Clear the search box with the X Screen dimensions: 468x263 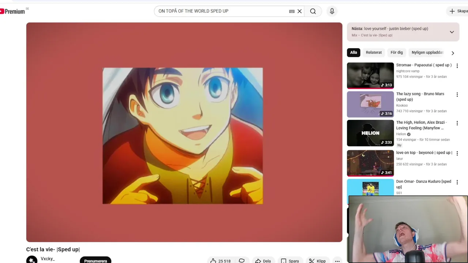click(299, 11)
